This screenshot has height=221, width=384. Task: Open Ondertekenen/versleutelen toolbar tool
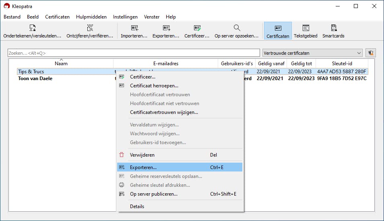tap(32, 31)
